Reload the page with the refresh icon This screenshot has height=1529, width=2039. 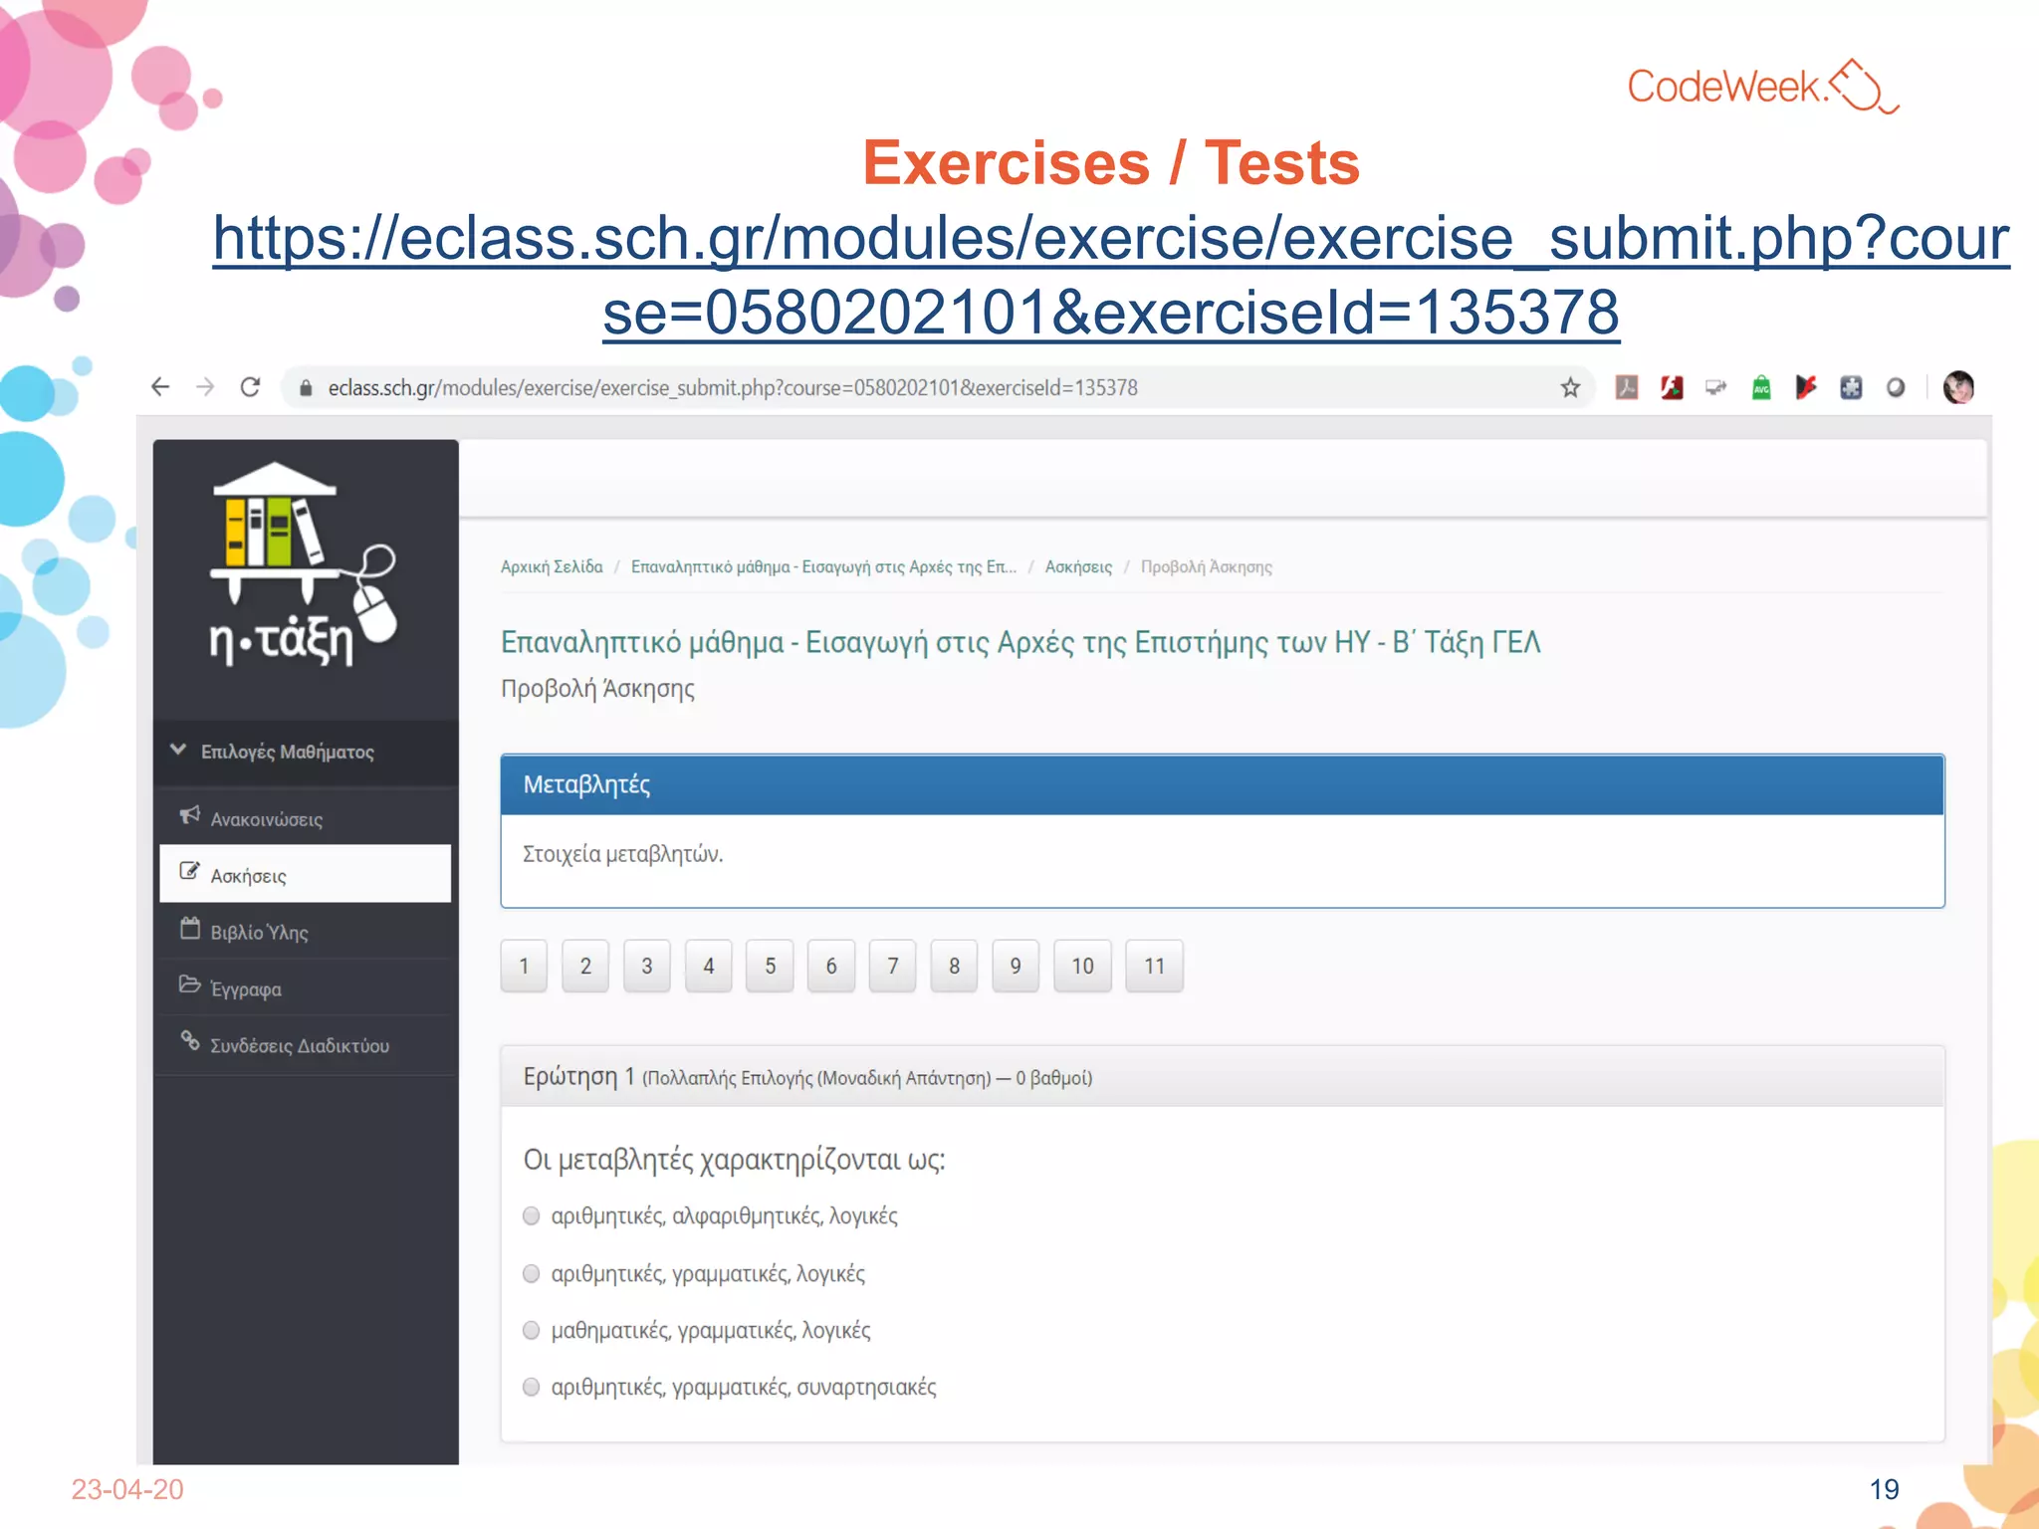[x=250, y=387]
